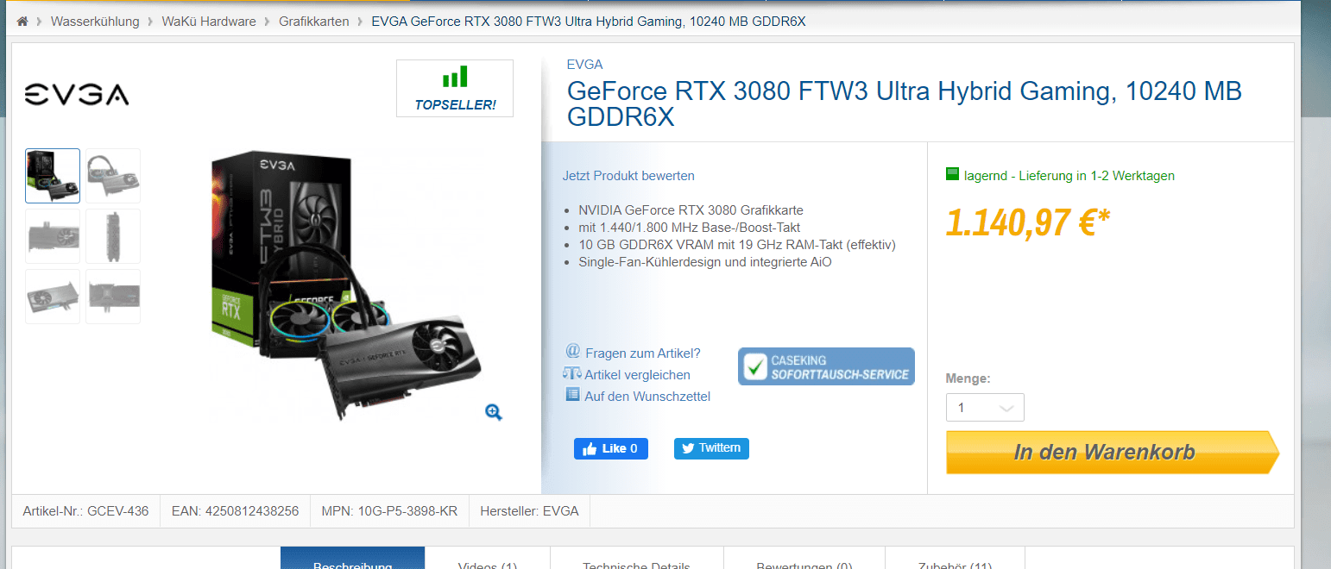Open the Zubehör (11) tab
Viewport: 1331px width, 569px height.
[x=956, y=559]
